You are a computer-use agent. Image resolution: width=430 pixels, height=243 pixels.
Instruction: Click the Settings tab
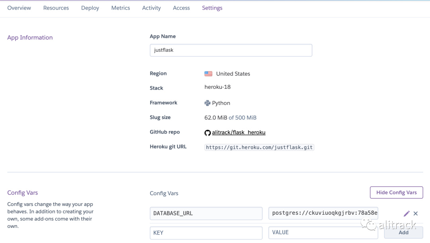click(212, 8)
